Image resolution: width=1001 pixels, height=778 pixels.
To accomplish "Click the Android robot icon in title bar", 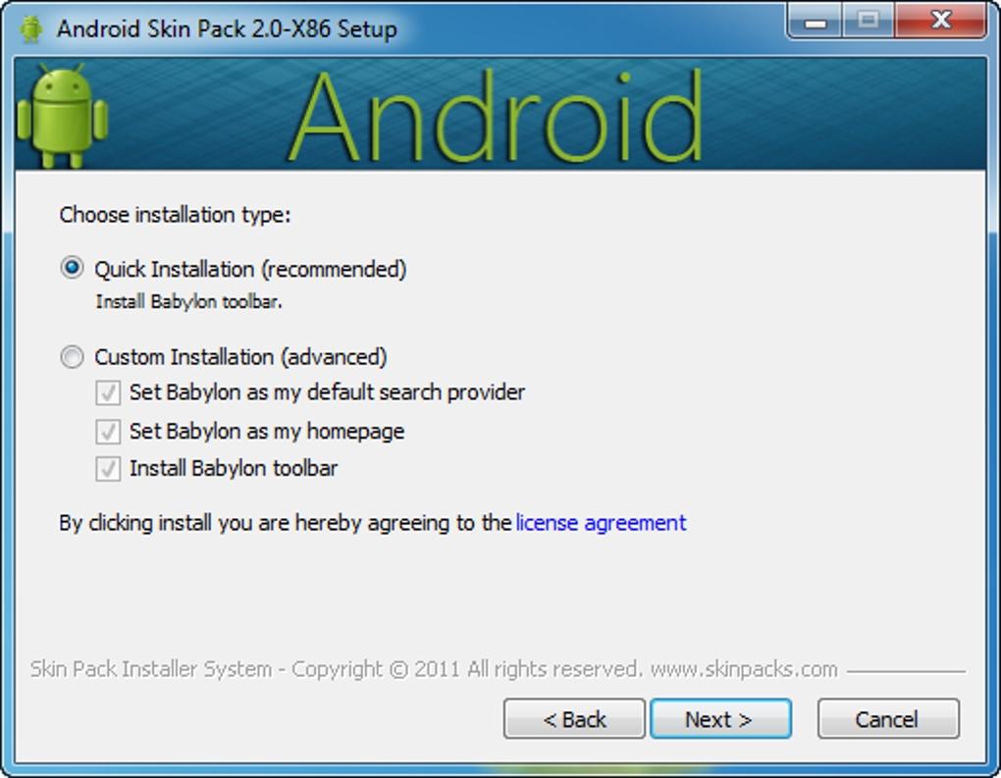I will [x=30, y=29].
